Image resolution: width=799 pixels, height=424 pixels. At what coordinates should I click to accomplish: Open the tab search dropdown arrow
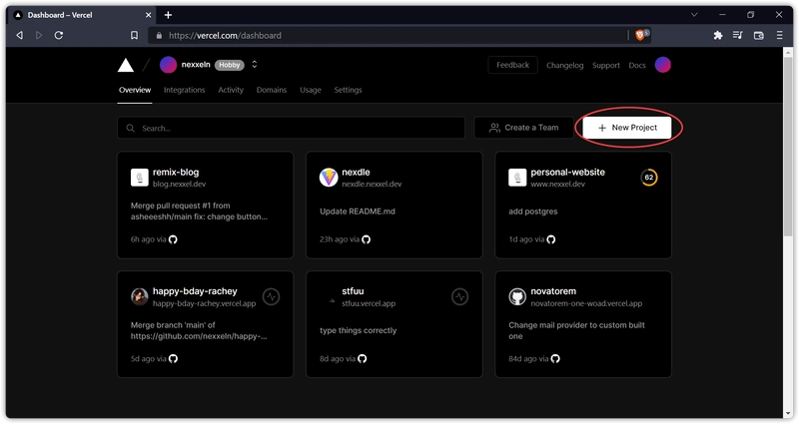tap(694, 15)
